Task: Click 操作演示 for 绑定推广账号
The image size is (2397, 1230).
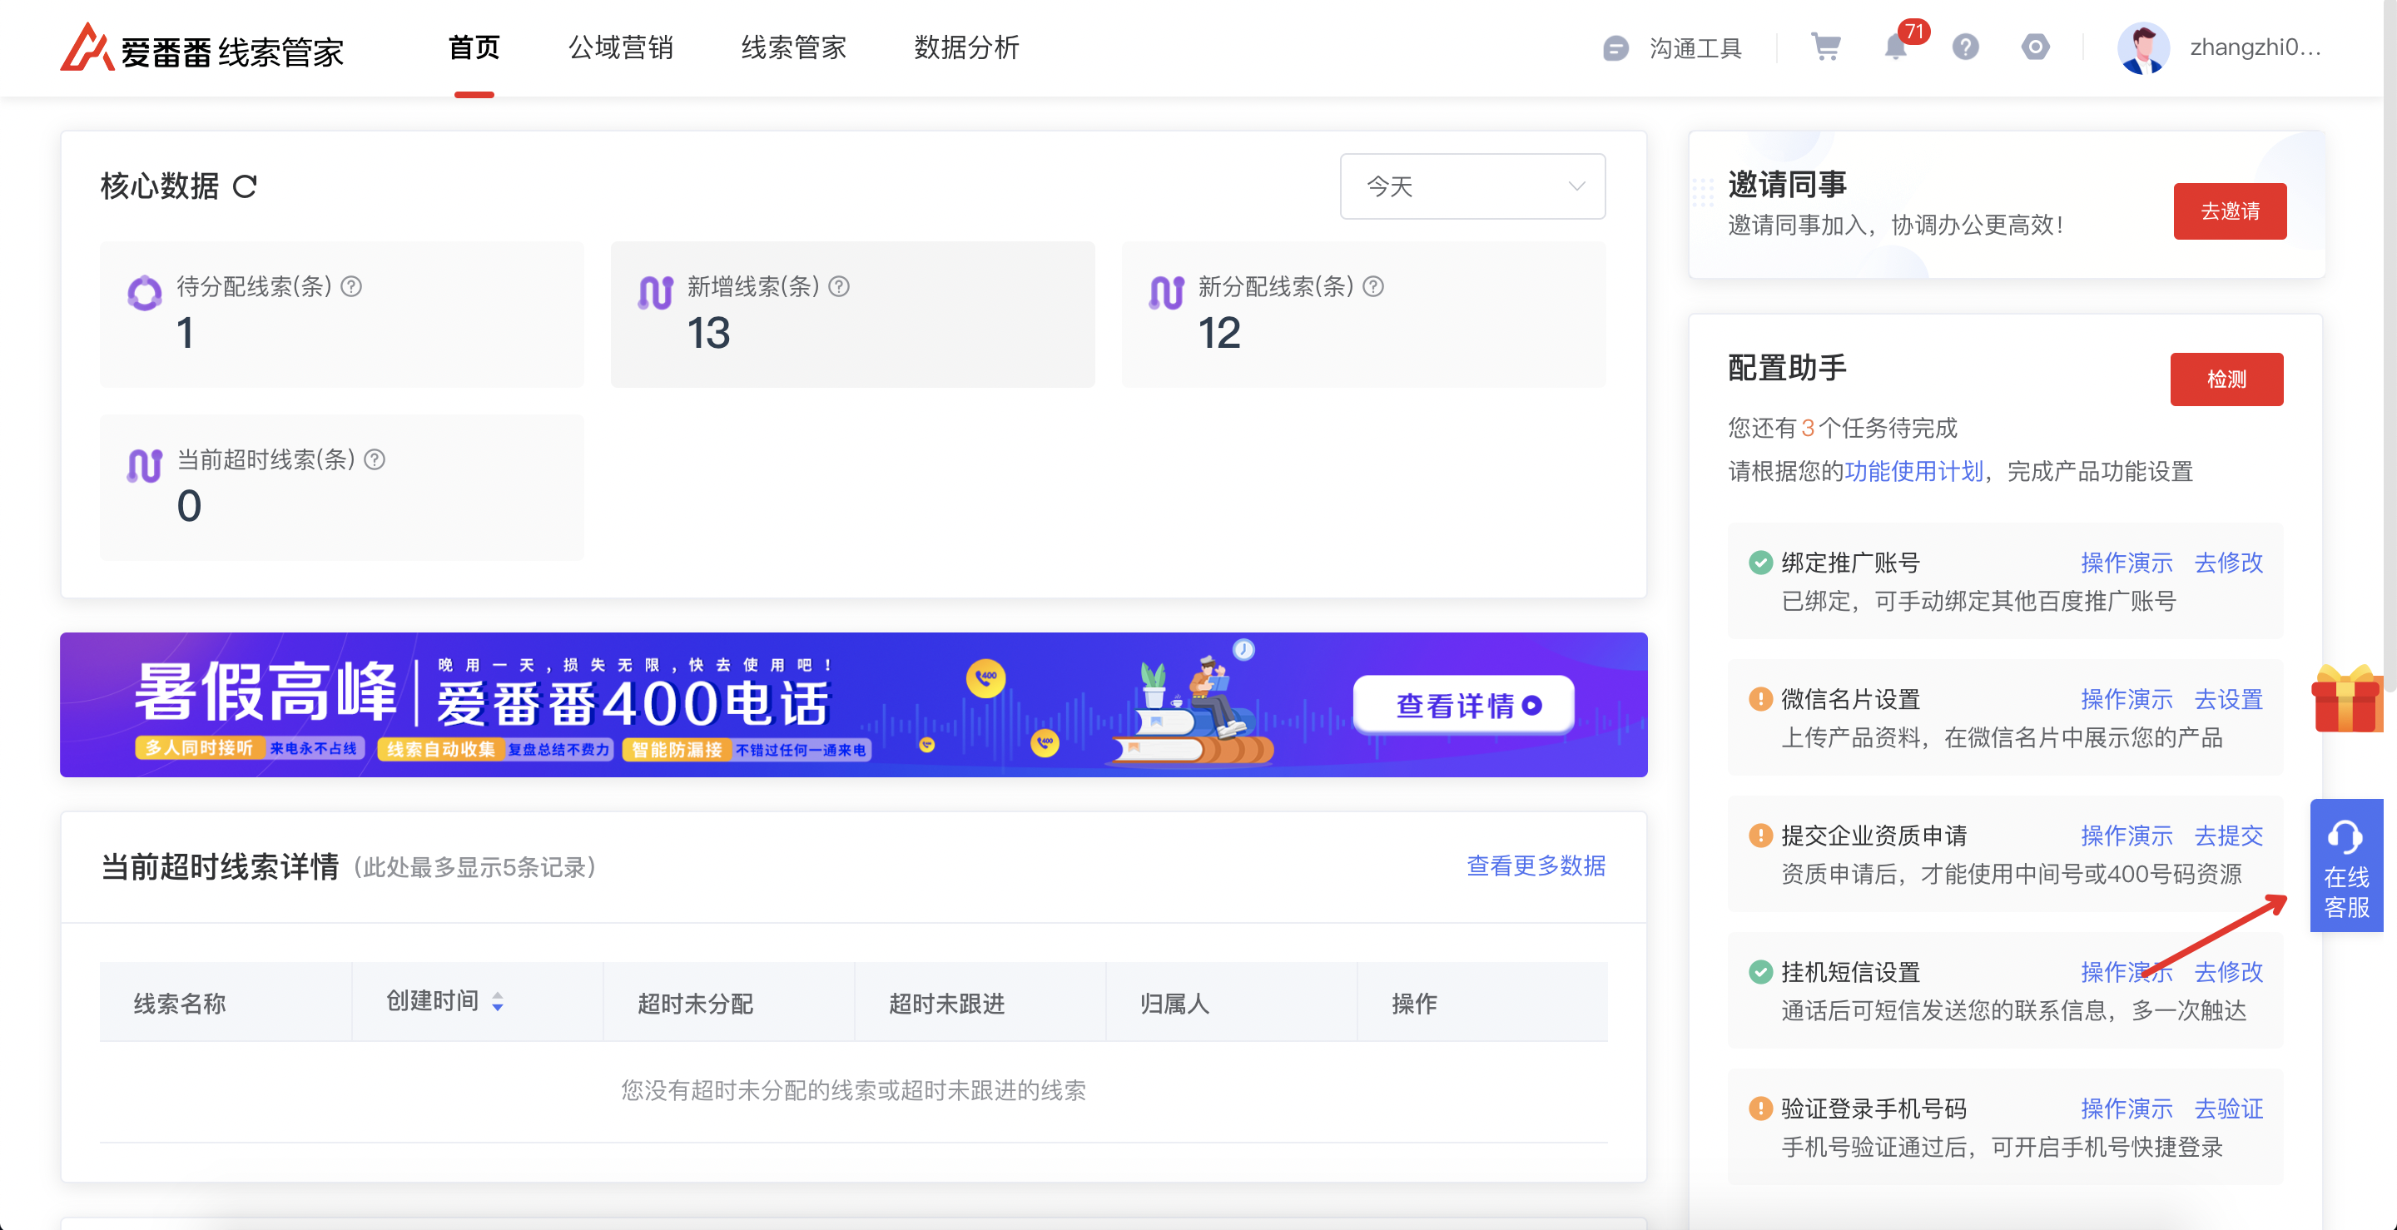Action: tap(2127, 563)
